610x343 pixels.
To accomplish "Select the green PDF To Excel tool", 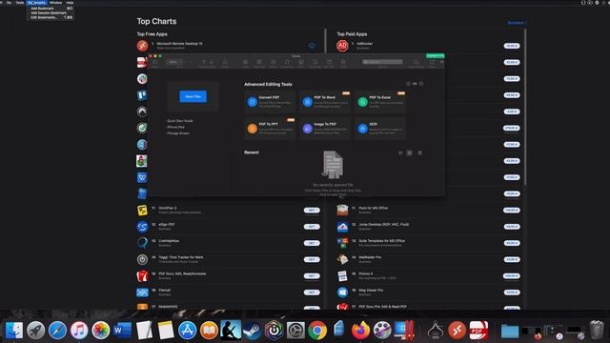I will pos(380,102).
